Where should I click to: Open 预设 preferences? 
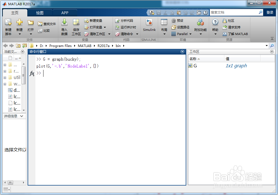pos(177,21)
